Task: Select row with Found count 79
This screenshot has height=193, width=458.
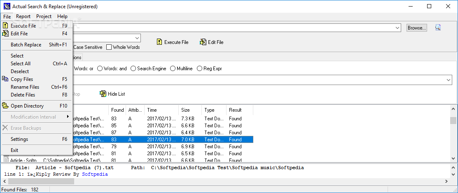Action: (162, 147)
